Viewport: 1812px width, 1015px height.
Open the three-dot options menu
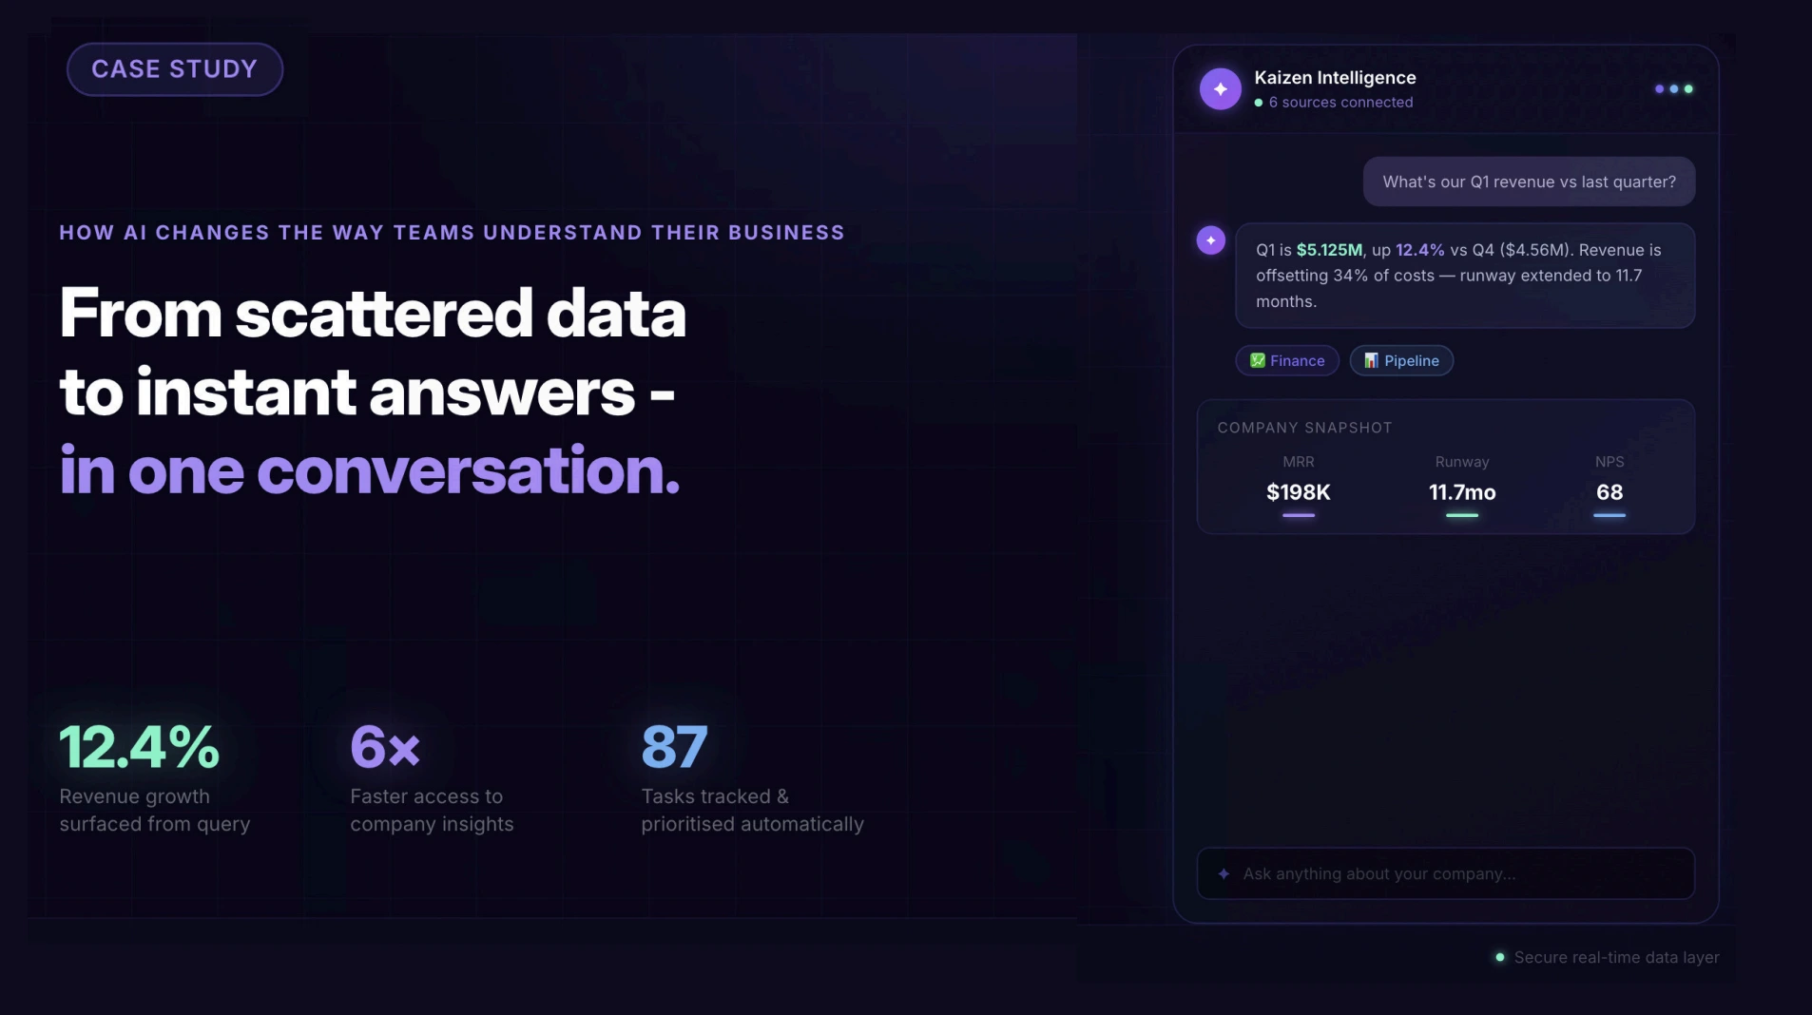click(1673, 89)
